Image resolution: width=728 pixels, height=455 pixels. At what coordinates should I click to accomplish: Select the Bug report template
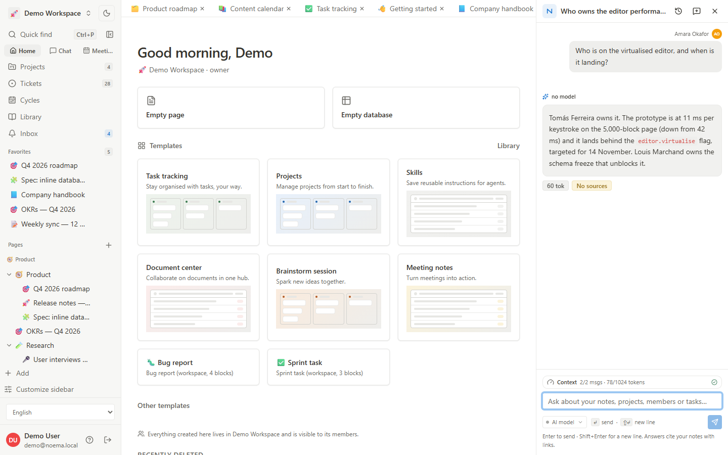(198, 367)
